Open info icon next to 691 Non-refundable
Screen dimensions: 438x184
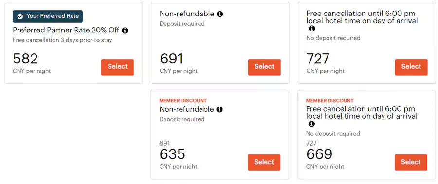pos(220,14)
